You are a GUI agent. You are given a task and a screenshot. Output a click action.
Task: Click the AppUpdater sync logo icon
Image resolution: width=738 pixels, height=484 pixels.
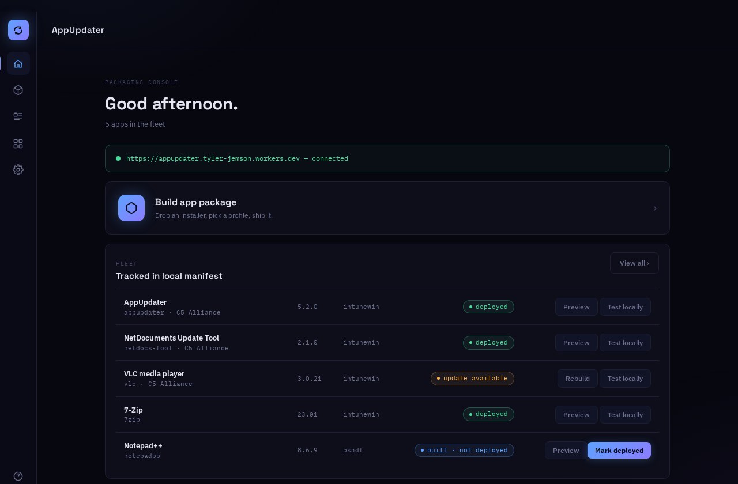tap(18, 30)
